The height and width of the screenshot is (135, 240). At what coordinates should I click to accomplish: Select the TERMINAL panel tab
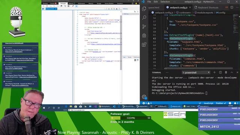[x=156, y=72]
